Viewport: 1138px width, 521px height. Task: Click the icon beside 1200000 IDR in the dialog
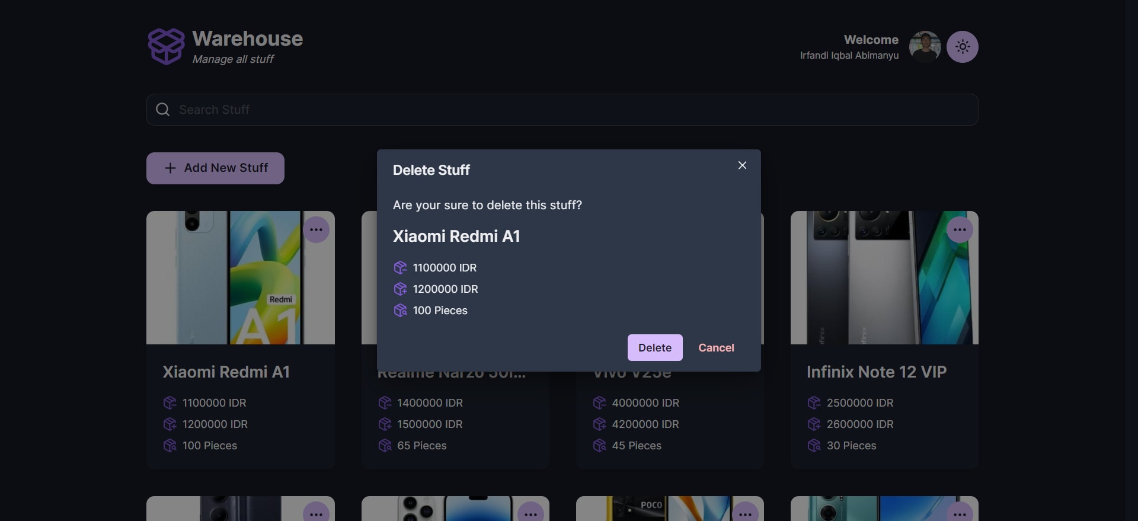coord(400,289)
